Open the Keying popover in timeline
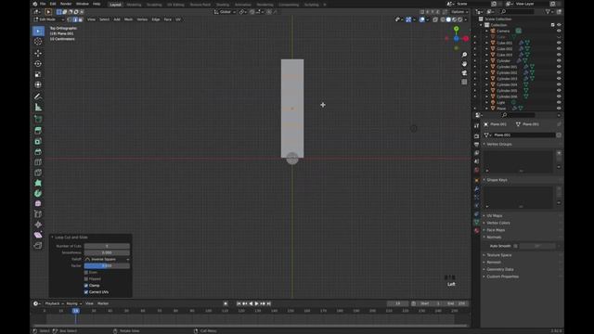This screenshot has width=594, height=334. (74, 303)
